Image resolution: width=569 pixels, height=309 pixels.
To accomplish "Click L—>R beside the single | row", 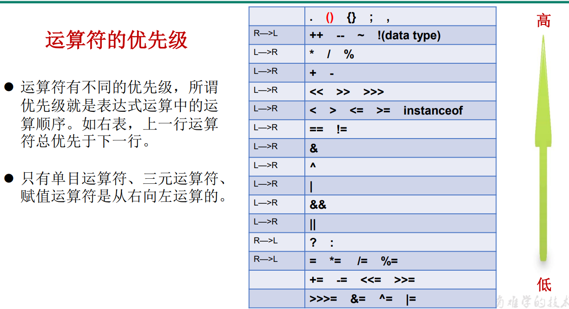I will tap(266, 184).
